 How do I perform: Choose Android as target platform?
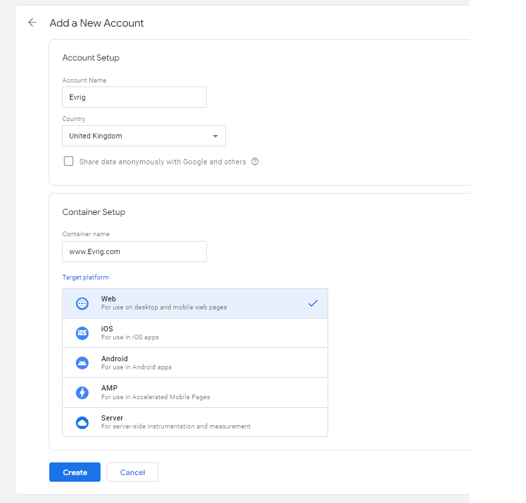(194, 363)
